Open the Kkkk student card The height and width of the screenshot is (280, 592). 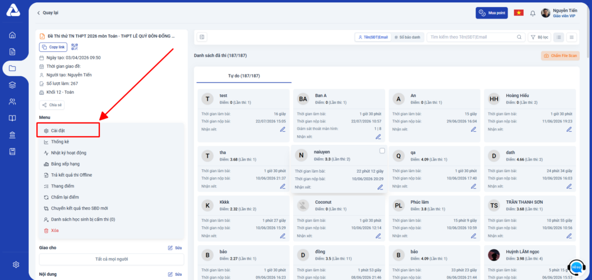click(243, 219)
